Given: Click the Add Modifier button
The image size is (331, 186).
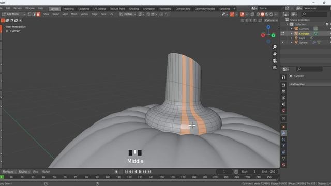Looking at the screenshot, I should coord(310,84).
